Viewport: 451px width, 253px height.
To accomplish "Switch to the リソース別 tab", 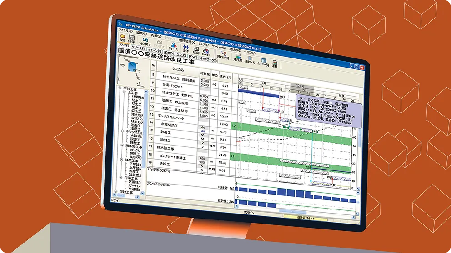I will coord(139,47).
